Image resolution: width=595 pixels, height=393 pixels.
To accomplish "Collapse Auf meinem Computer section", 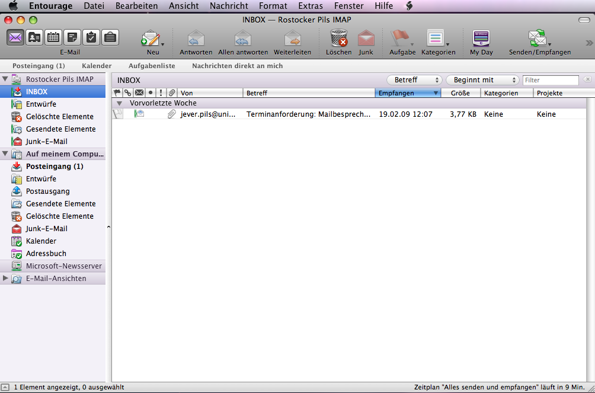I will (x=5, y=154).
